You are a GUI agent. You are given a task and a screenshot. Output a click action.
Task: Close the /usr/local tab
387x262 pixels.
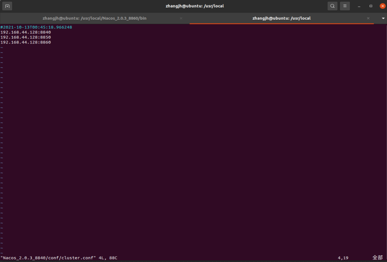pyautogui.click(x=368, y=18)
